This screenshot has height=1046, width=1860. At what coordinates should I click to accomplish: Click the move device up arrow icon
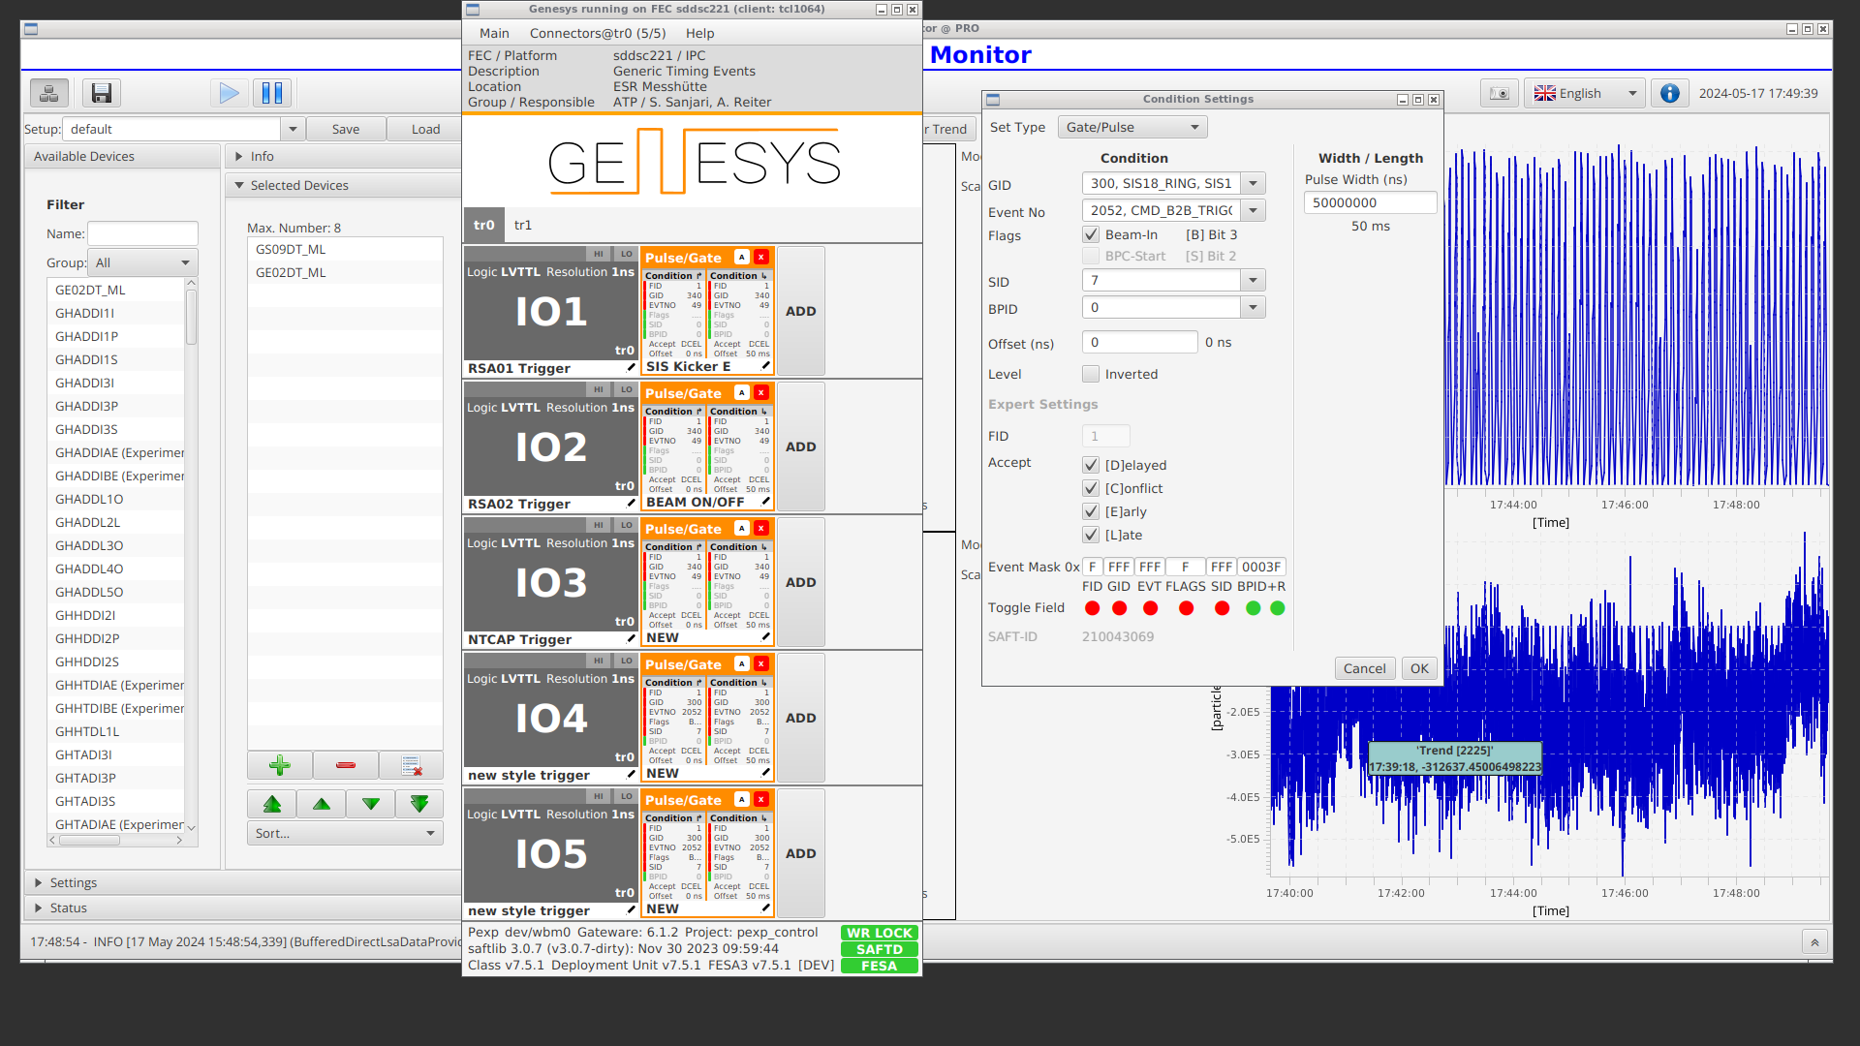321,802
